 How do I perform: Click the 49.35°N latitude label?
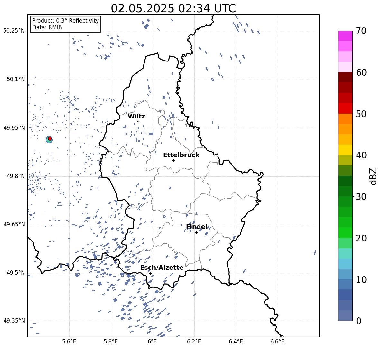[14, 321]
